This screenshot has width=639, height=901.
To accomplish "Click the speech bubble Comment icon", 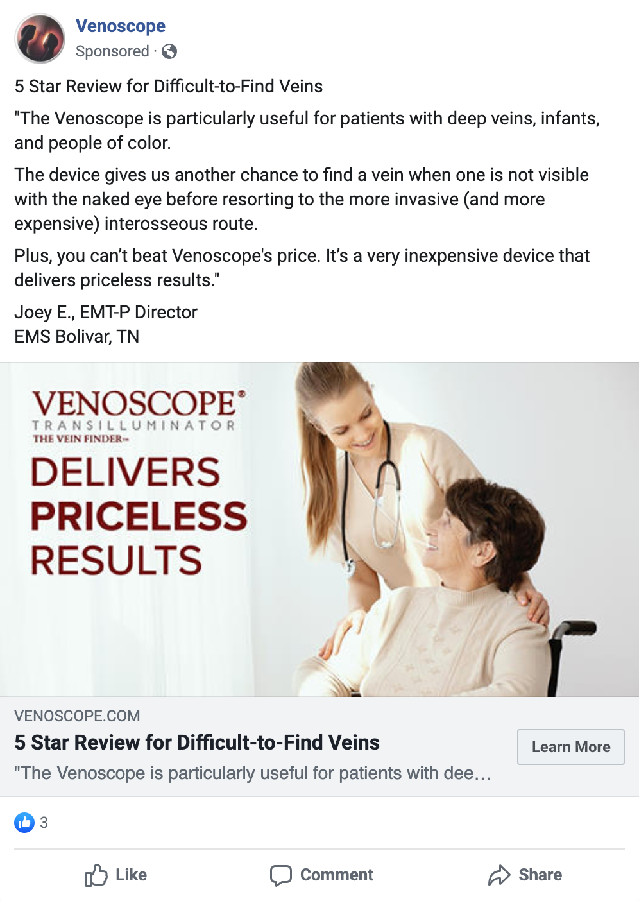I will [281, 875].
